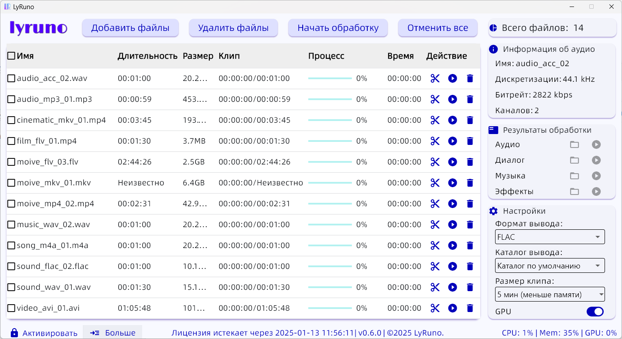Click Начать обработку to begin processing
The height and width of the screenshot is (339, 622).
[x=338, y=27]
